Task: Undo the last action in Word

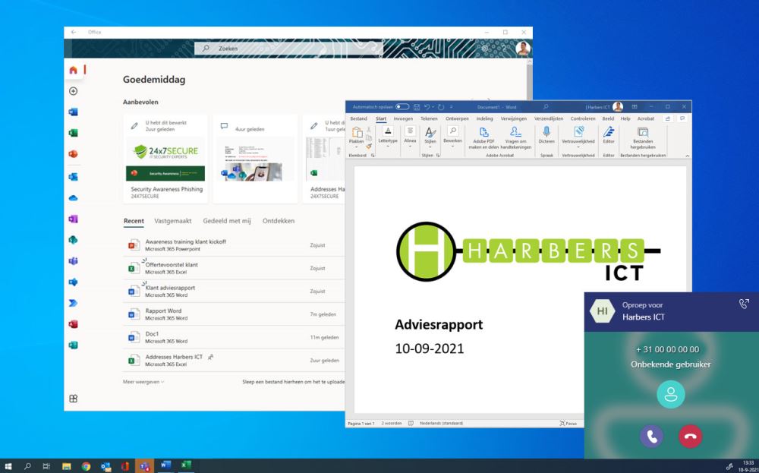Action: coord(427,107)
